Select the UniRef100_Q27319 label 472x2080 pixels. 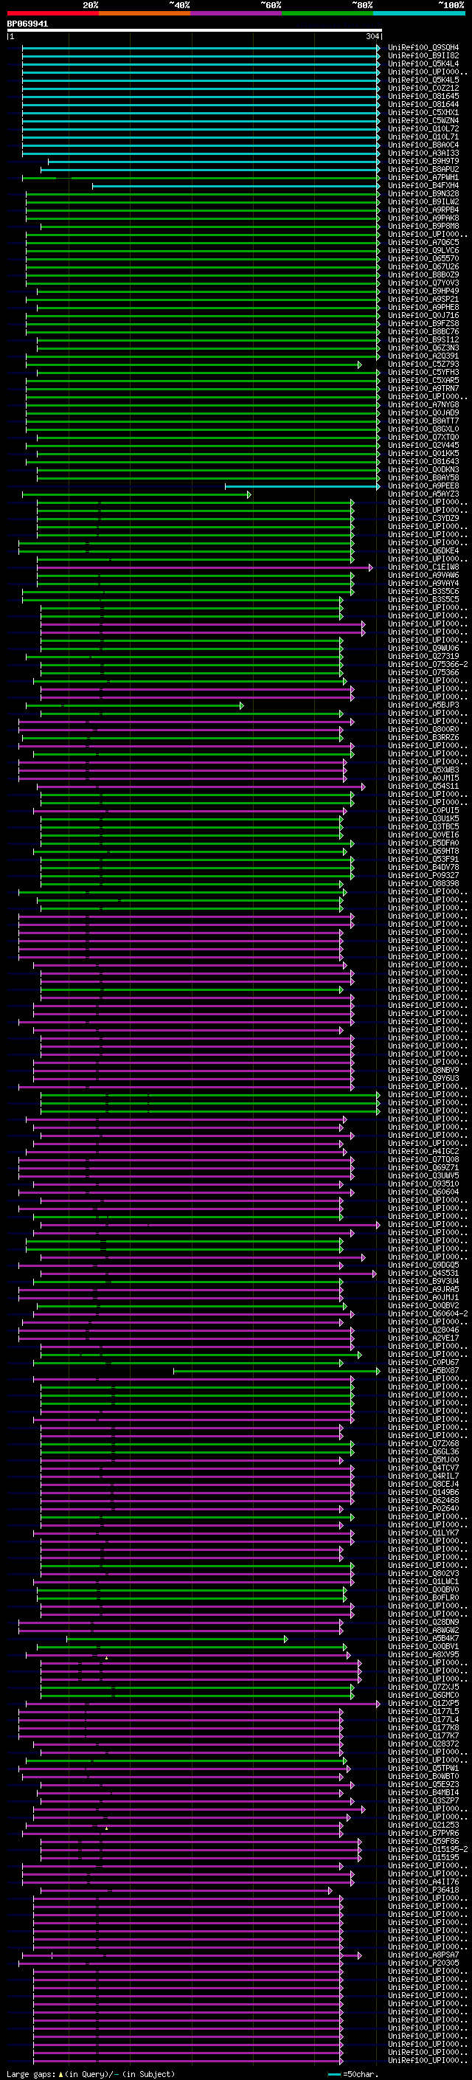423,657
